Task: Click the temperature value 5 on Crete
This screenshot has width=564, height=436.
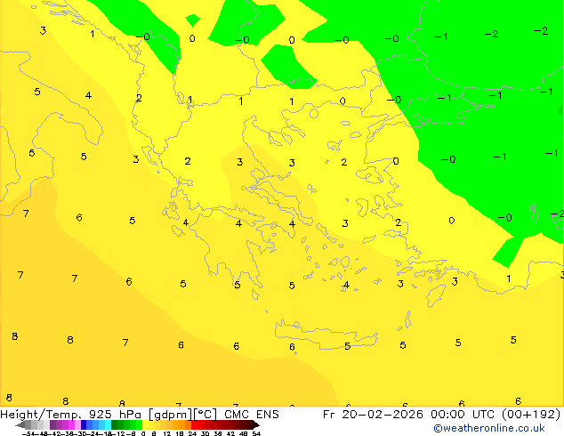Action: (347, 346)
